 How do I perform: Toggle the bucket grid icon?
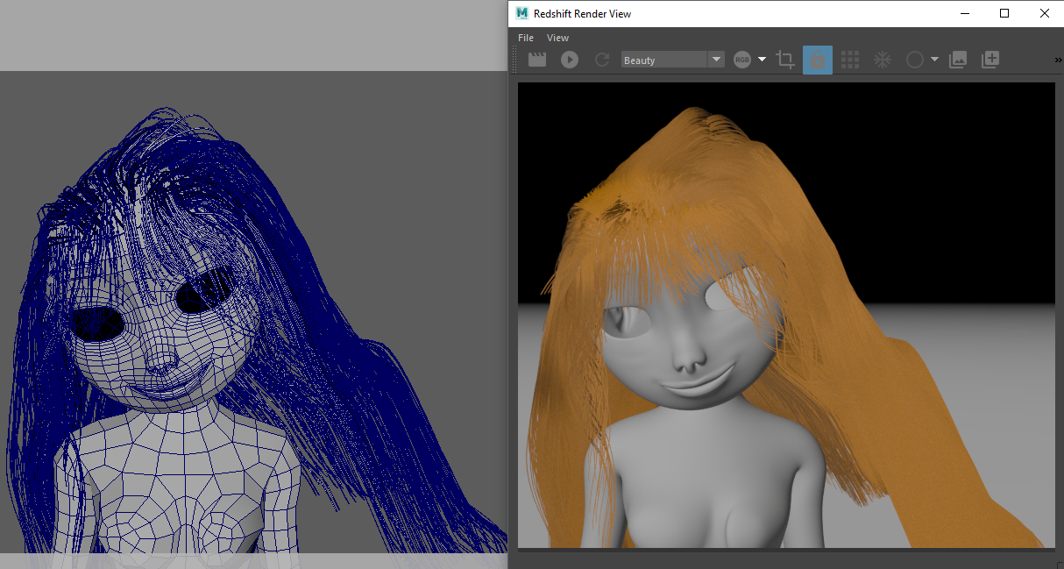(849, 60)
